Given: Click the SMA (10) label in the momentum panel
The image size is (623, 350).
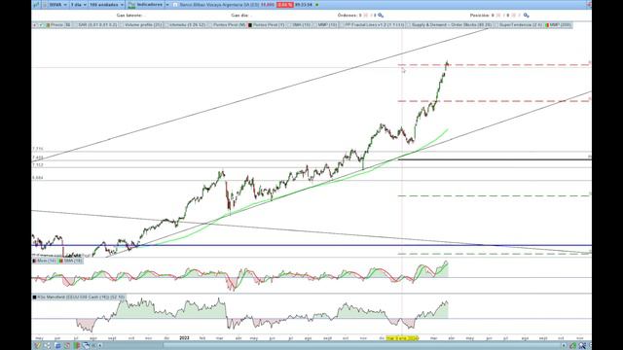Looking at the screenshot, I should (73, 261).
